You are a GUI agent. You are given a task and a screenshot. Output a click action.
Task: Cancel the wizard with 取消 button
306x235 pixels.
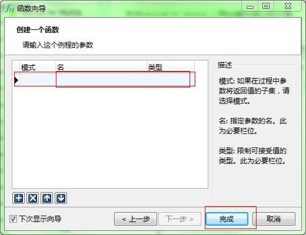click(x=274, y=219)
